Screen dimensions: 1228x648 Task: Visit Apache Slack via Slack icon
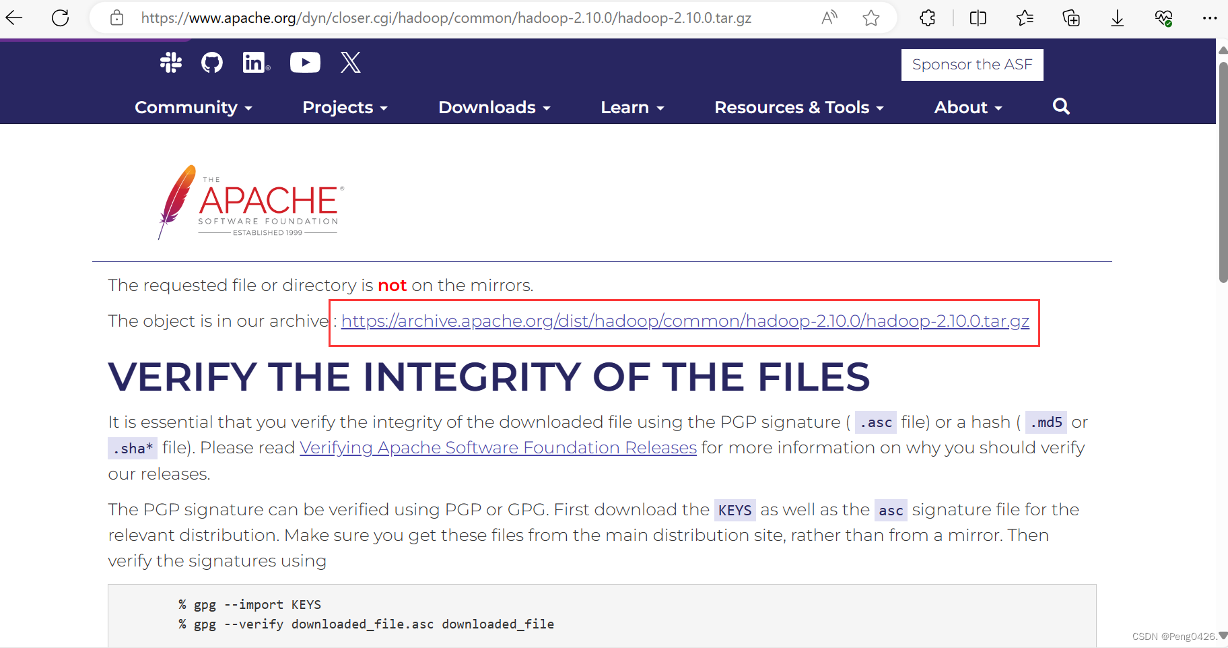171,63
